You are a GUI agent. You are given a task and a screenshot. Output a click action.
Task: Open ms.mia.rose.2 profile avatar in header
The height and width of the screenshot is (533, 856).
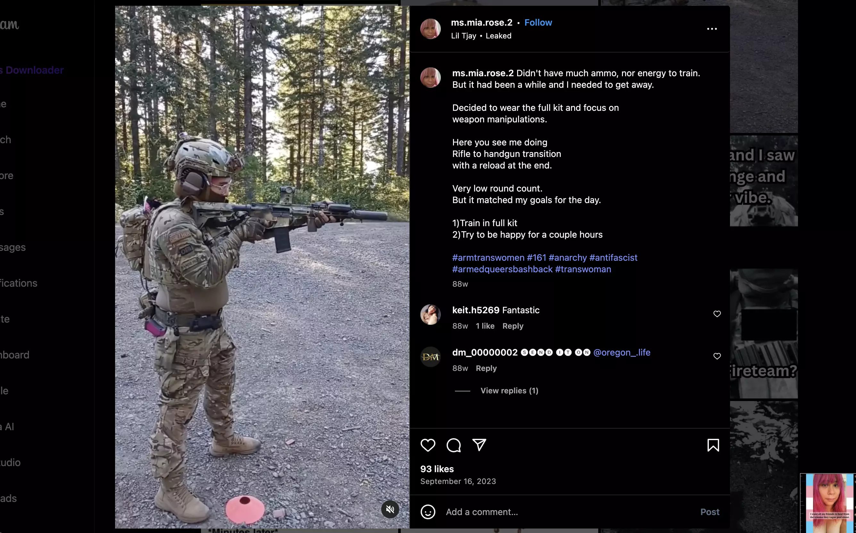[x=430, y=29]
